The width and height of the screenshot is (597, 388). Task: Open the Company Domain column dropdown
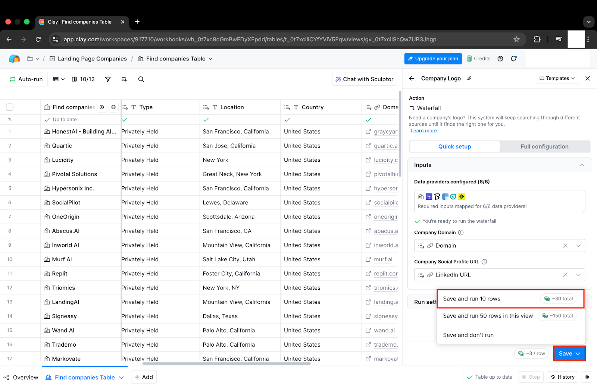[x=578, y=246]
